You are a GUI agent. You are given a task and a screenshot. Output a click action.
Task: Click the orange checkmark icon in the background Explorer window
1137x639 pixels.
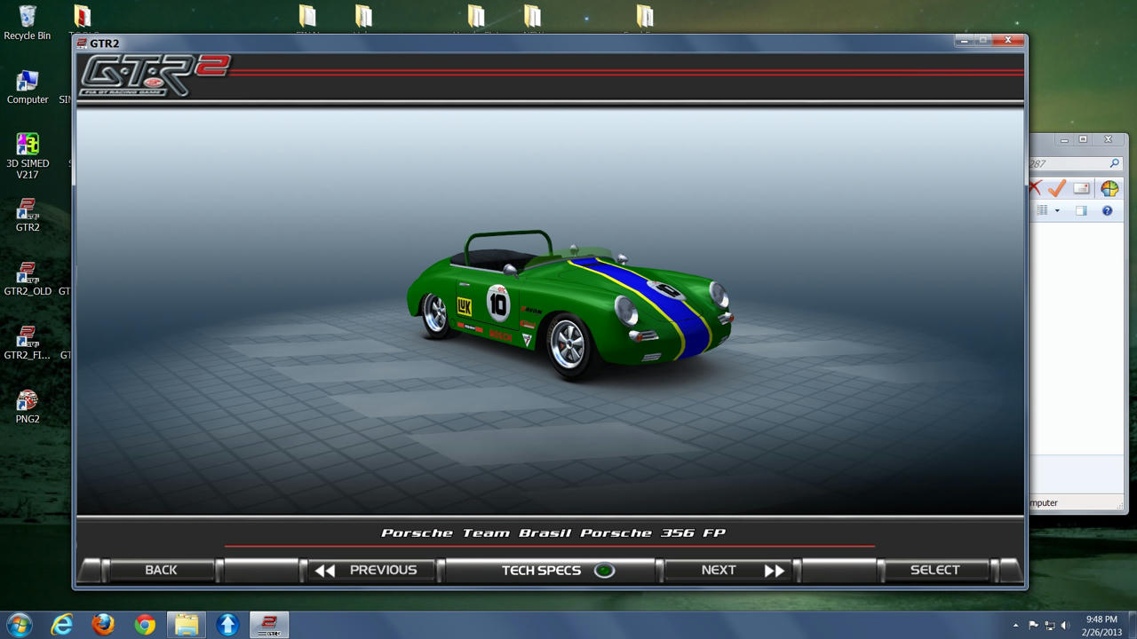pyautogui.click(x=1056, y=187)
